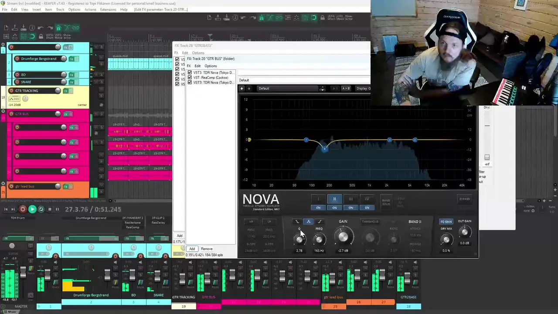
Task: Toggle the metronome toolbar icon
Action: (x=58, y=28)
